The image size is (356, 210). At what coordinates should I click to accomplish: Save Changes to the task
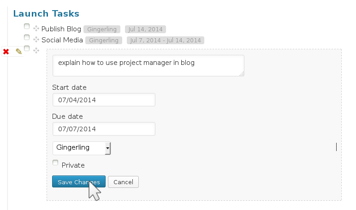click(79, 182)
